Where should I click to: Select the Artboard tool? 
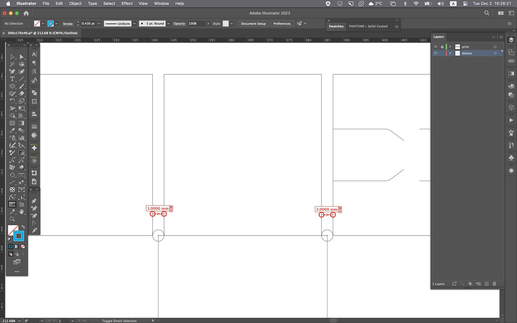tap(22, 204)
